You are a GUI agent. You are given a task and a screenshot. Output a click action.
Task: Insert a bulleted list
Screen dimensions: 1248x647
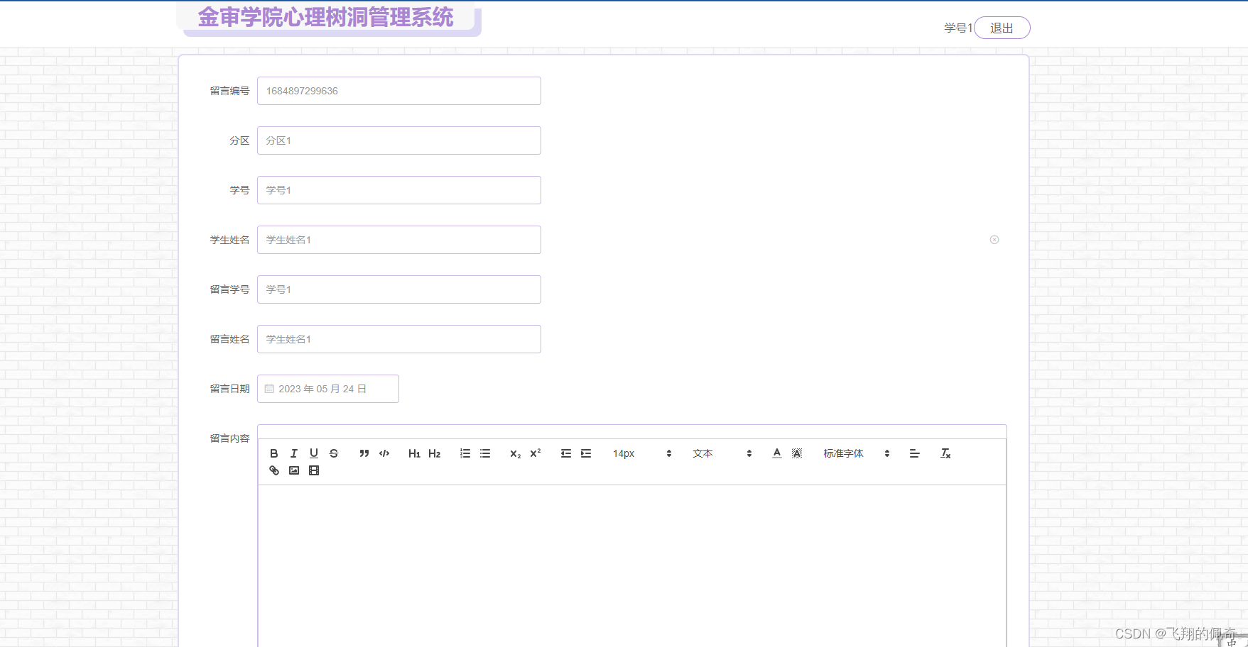tap(485, 453)
